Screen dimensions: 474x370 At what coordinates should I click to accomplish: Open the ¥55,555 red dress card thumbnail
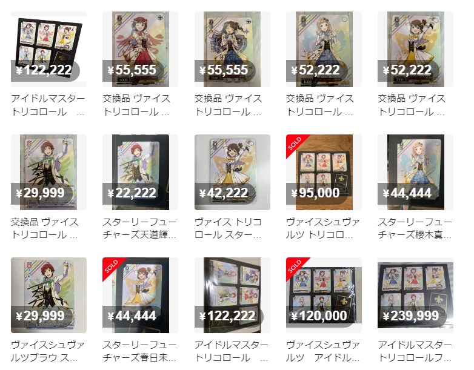click(140, 49)
